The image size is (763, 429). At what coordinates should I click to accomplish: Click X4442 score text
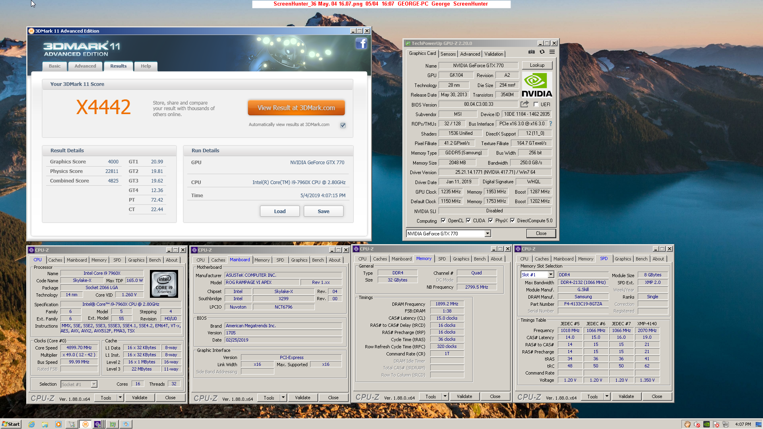103,107
